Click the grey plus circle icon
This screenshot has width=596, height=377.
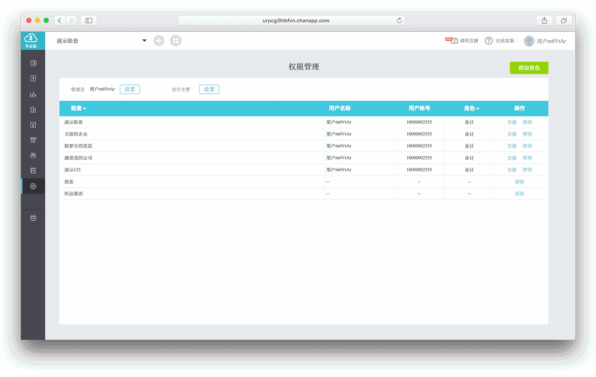click(159, 41)
